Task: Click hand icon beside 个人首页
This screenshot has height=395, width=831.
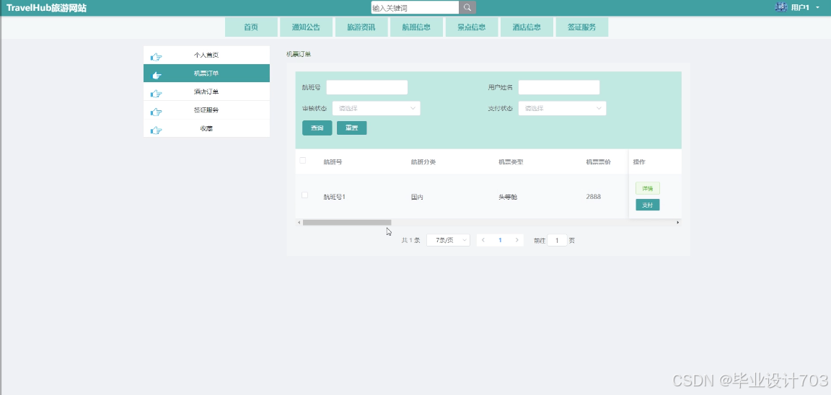Action: [156, 57]
